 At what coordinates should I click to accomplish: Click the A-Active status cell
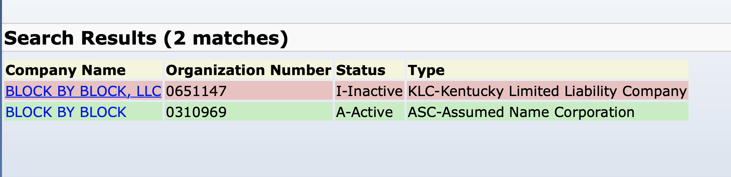pyautogui.click(x=364, y=112)
